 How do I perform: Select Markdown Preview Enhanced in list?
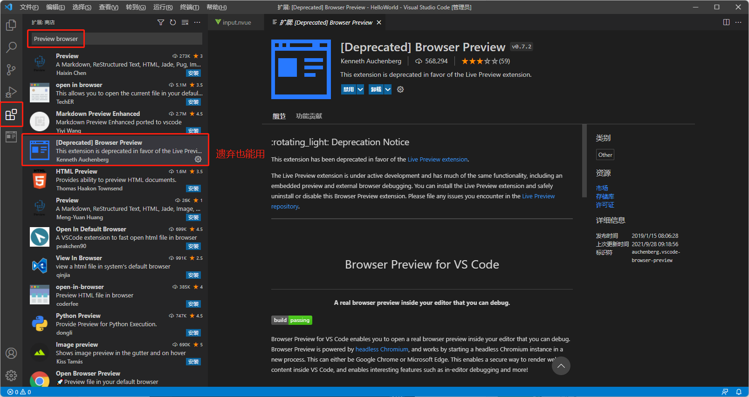click(115, 121)
